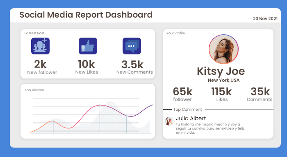Click the New Likes label

87,72
